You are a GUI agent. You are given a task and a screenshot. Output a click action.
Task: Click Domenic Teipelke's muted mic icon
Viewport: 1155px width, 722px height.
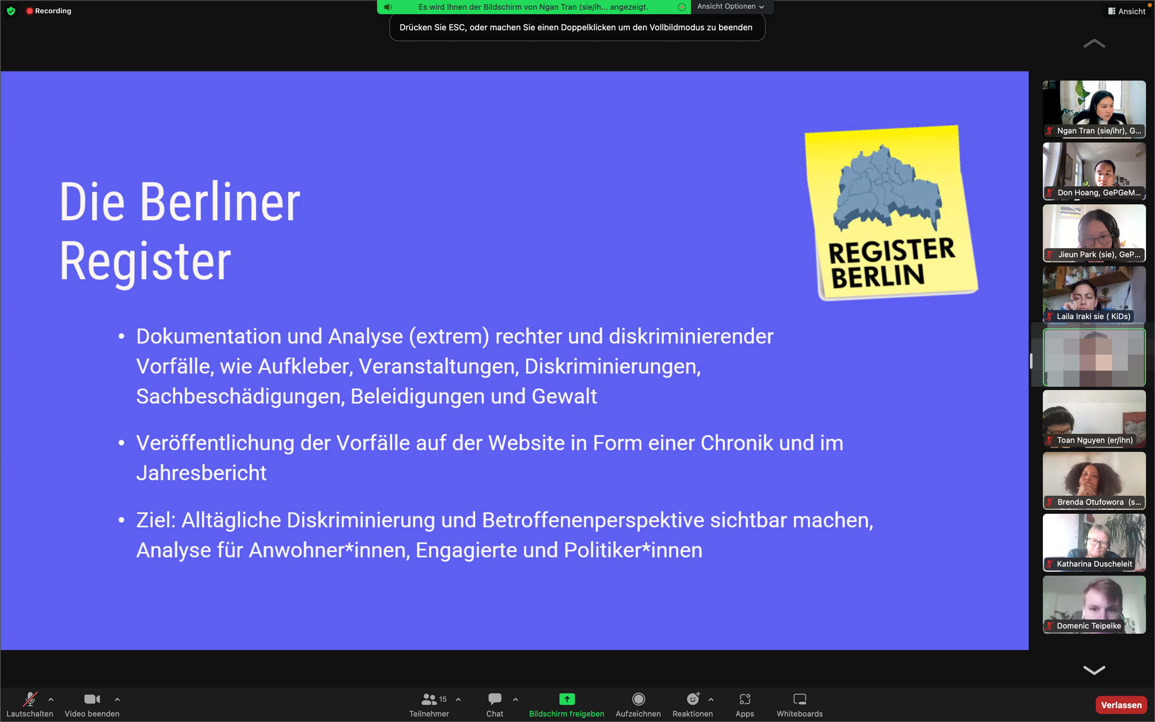coord(1050,626)
